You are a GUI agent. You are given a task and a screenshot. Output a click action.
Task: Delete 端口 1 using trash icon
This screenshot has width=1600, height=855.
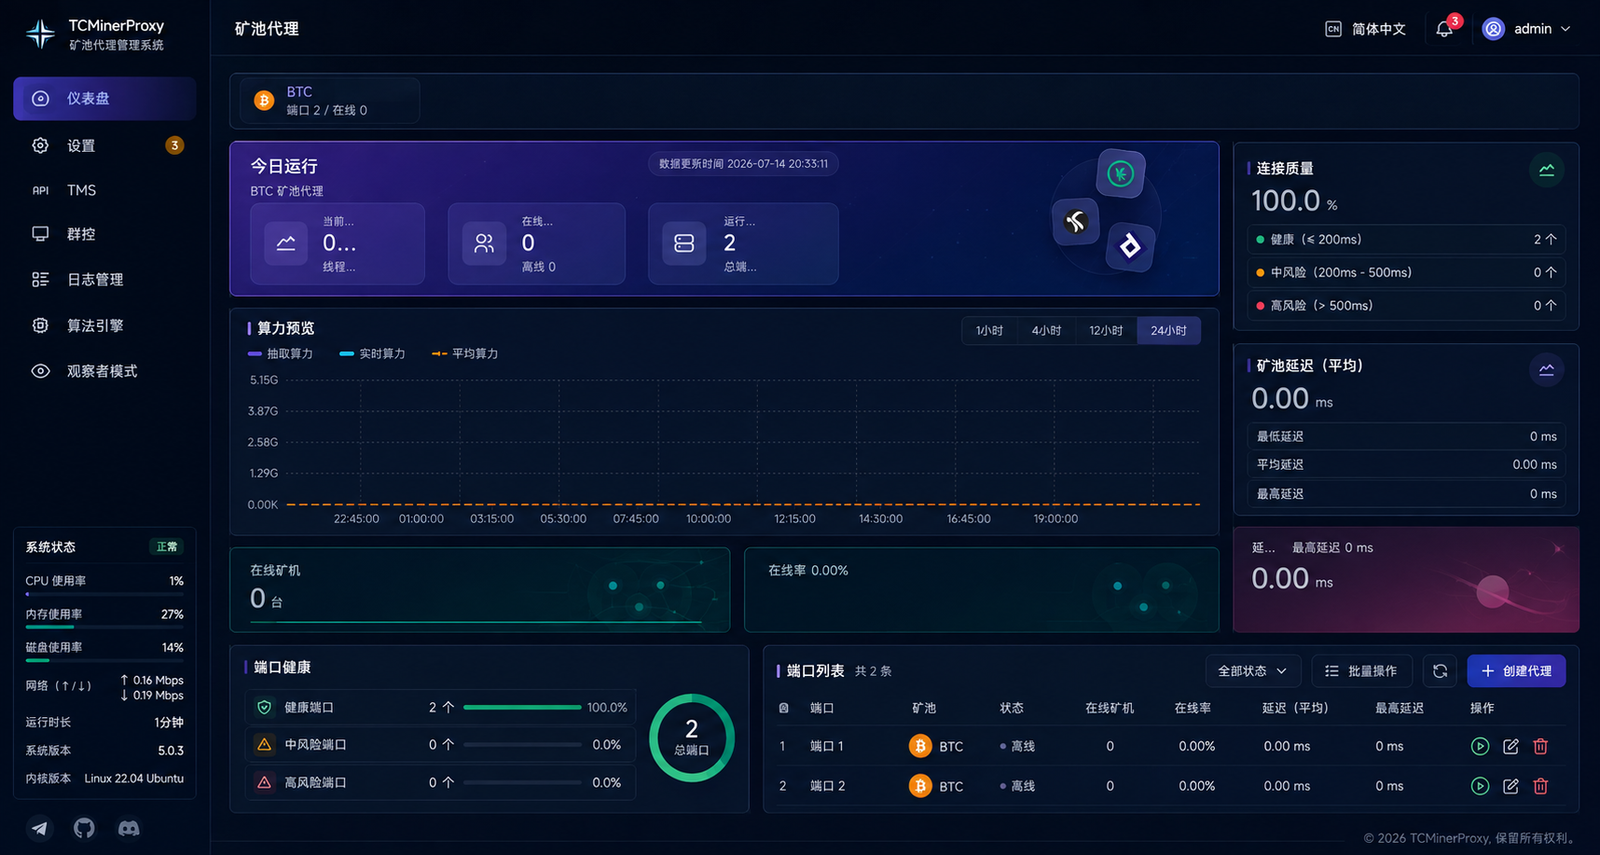(1540, 746)
